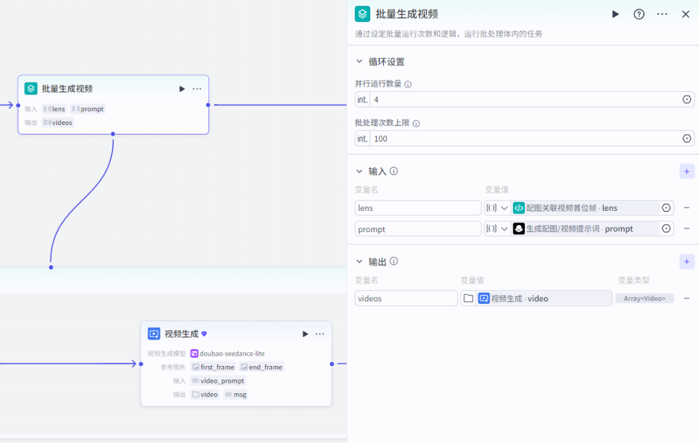
Task: Click the first_frame reference image tag
Action: pos(213,367)
